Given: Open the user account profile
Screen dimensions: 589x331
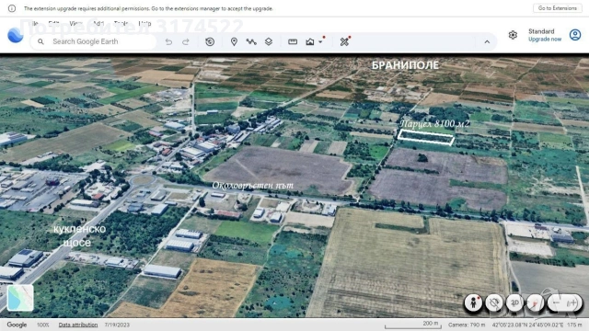Looking at the screenshot, I should pos(575,35).
